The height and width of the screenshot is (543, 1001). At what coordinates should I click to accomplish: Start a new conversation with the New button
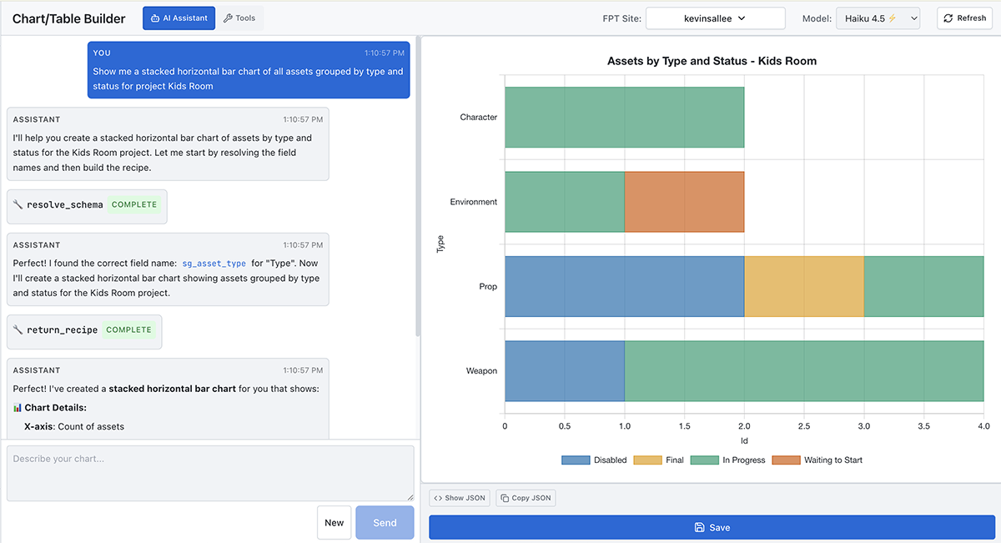pyautogui.click(x=335, y=522)
